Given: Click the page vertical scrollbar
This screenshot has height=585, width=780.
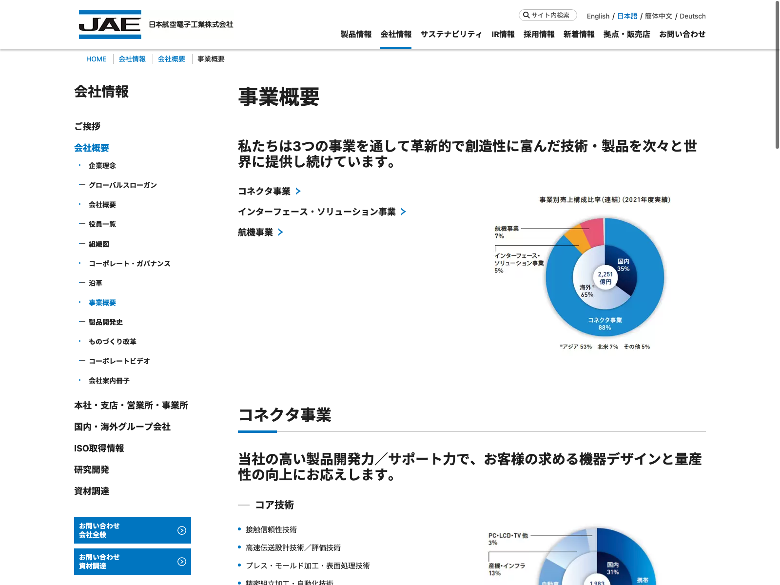Looking at the screenshot, I should [777, 73].
